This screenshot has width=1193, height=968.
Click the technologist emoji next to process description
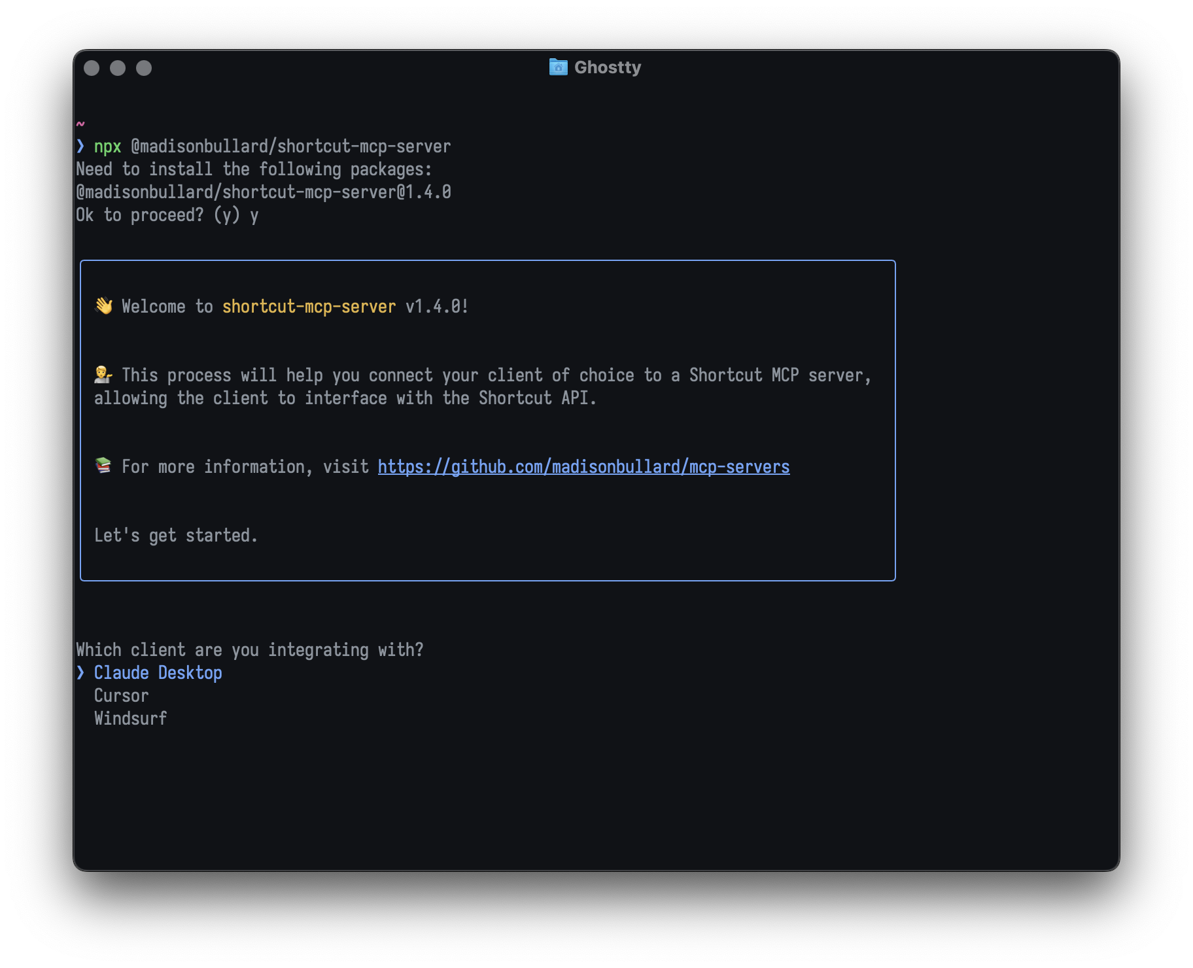103,373
